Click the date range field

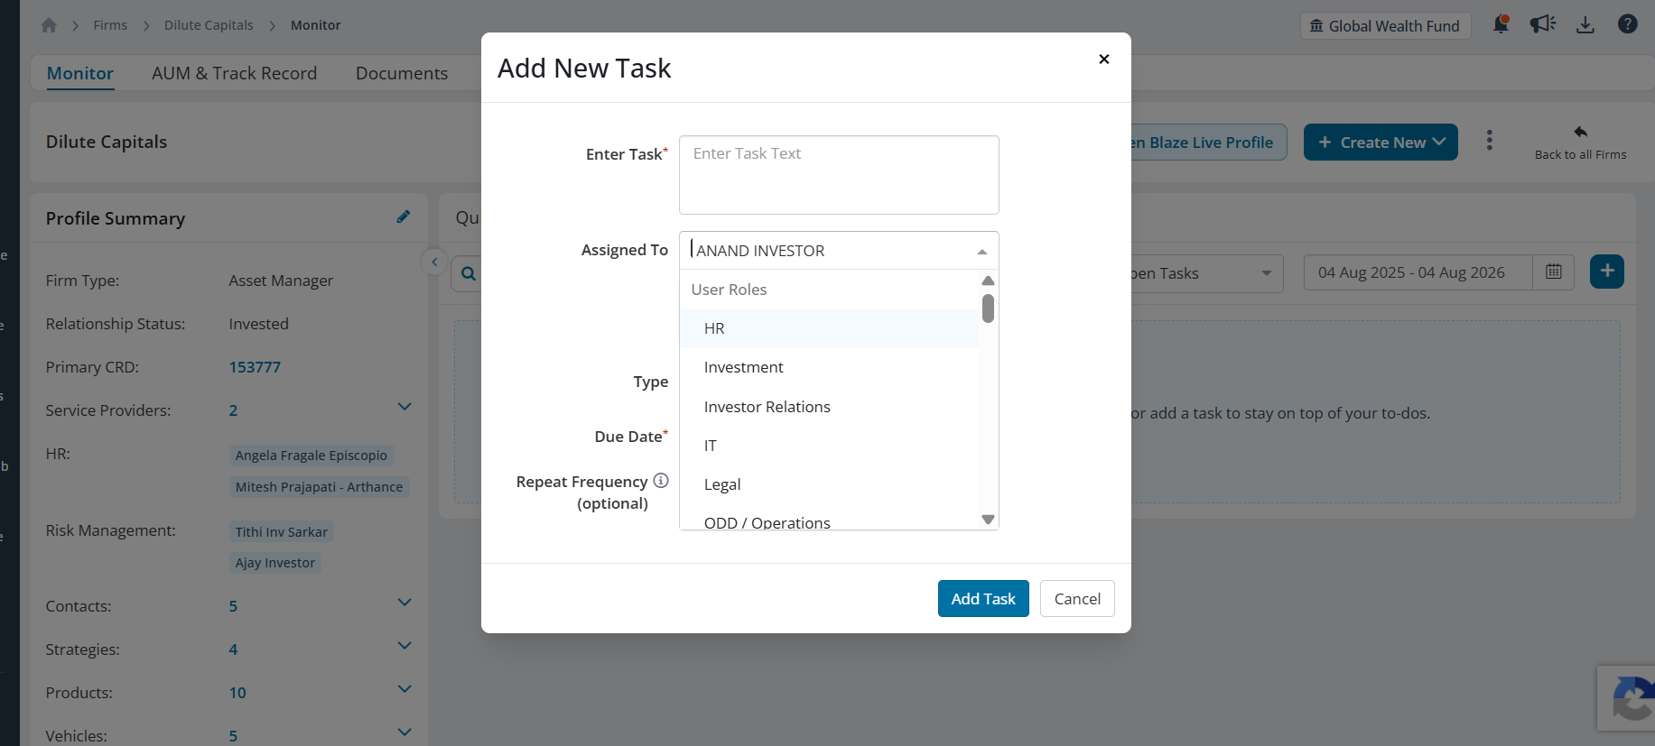tap(1418, 272)
